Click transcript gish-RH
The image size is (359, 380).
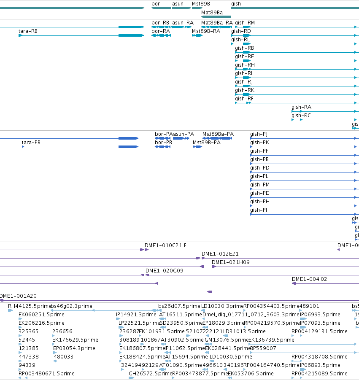(245, 65)
